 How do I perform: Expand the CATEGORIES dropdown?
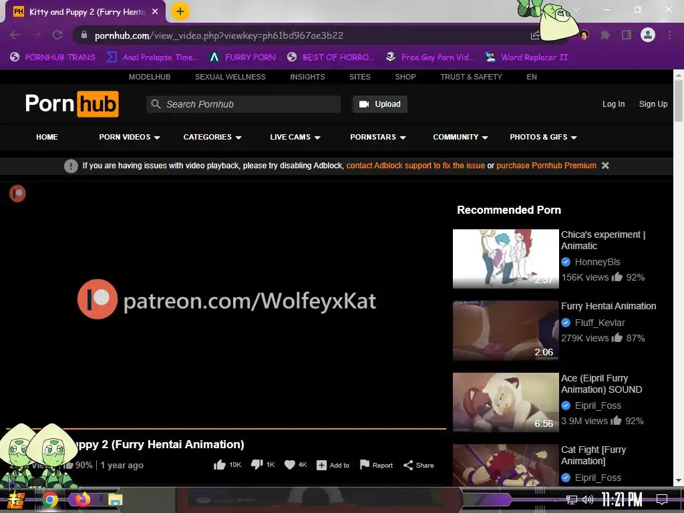(x=212, y=137)
